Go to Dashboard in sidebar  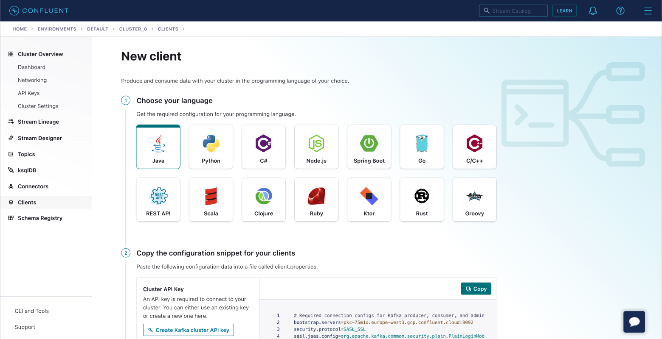point(31,67)
